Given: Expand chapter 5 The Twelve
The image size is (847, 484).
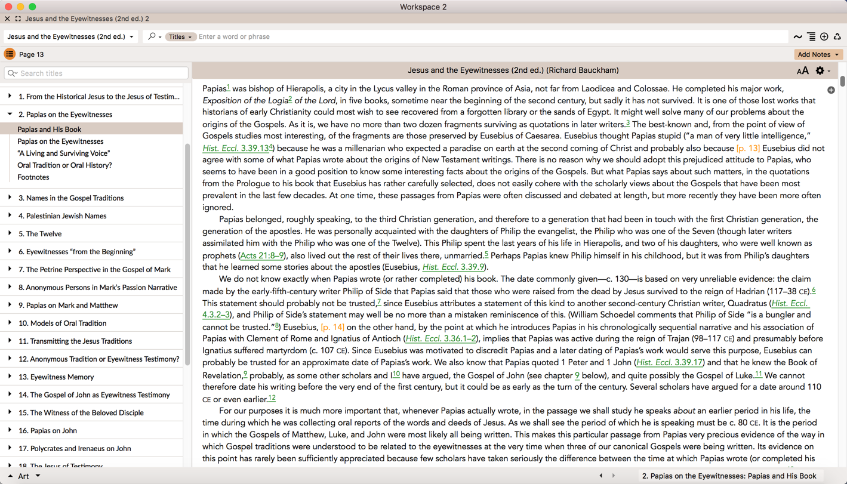Looking at the screenshot, I should [10, 233].
